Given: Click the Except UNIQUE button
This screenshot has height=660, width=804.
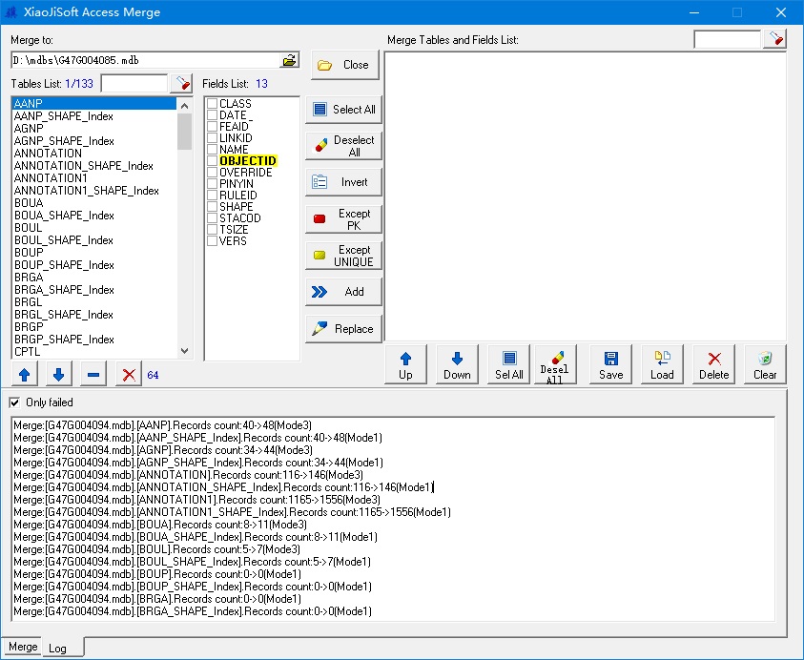Looking at the screenshot, I should (343, 256).
